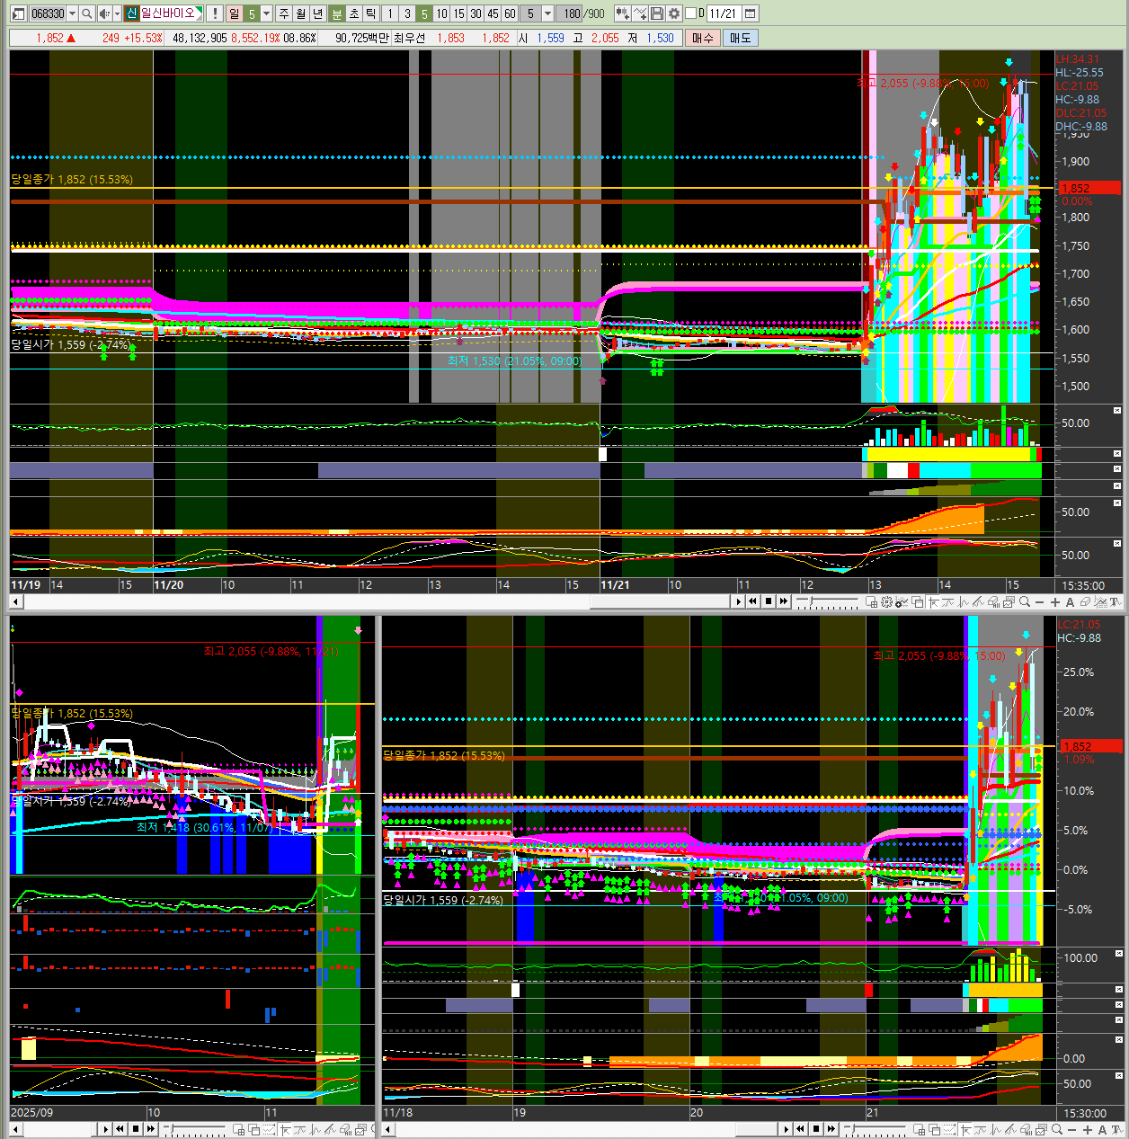Click the gear icon in top chart's bottom toolbar
The height and width of the screenshot is (1139, 1129).
click(887, 601)
